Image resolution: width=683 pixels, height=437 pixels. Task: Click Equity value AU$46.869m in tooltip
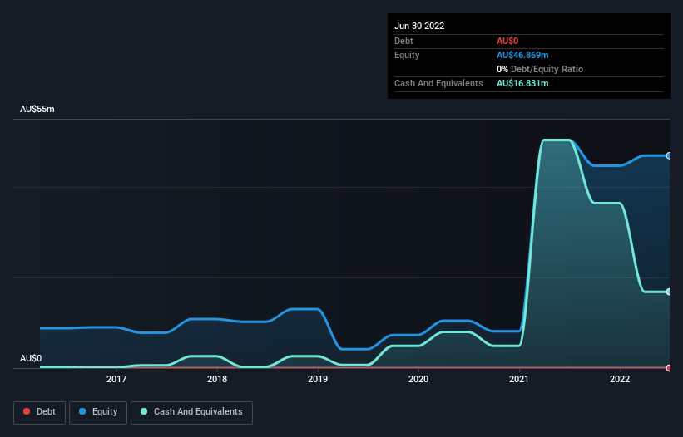(522, 55)
